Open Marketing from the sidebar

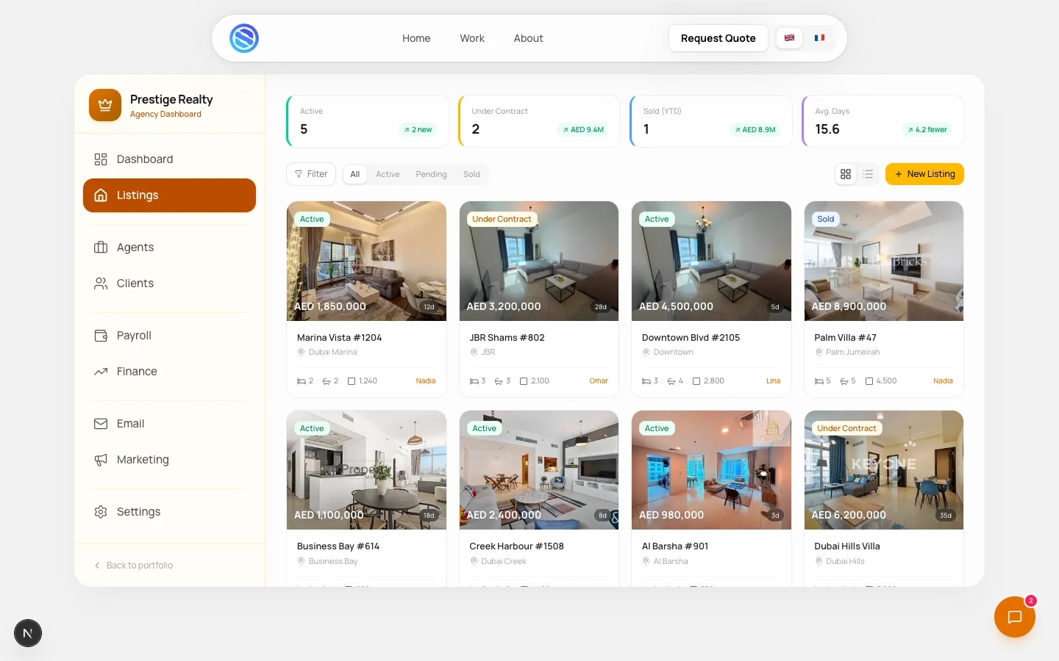tap(143, 460)
